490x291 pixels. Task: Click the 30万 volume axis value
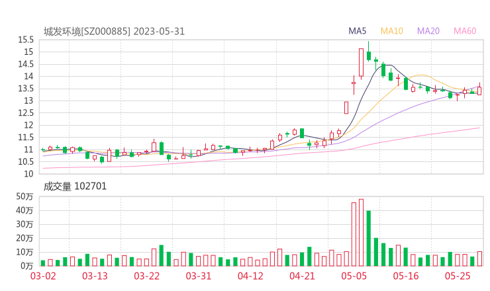24,224
